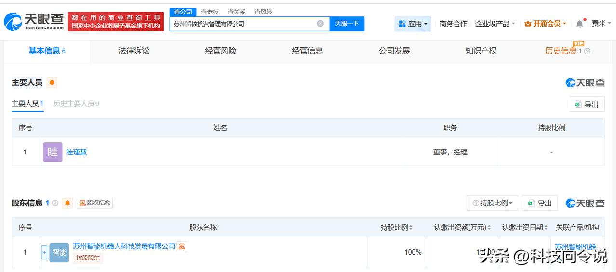Screen dimensions: 616x272
Task: Expand the 企业级产品 menu
Action: click(x=495, y=24)
